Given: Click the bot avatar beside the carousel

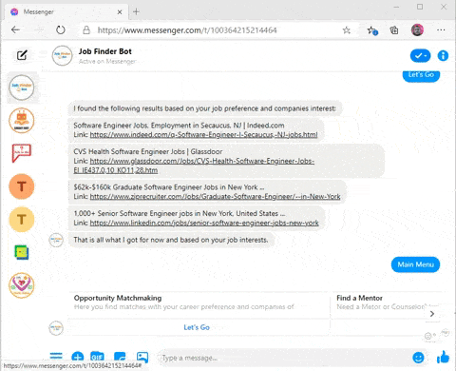Looking at the screenshot, I should 56,328.
